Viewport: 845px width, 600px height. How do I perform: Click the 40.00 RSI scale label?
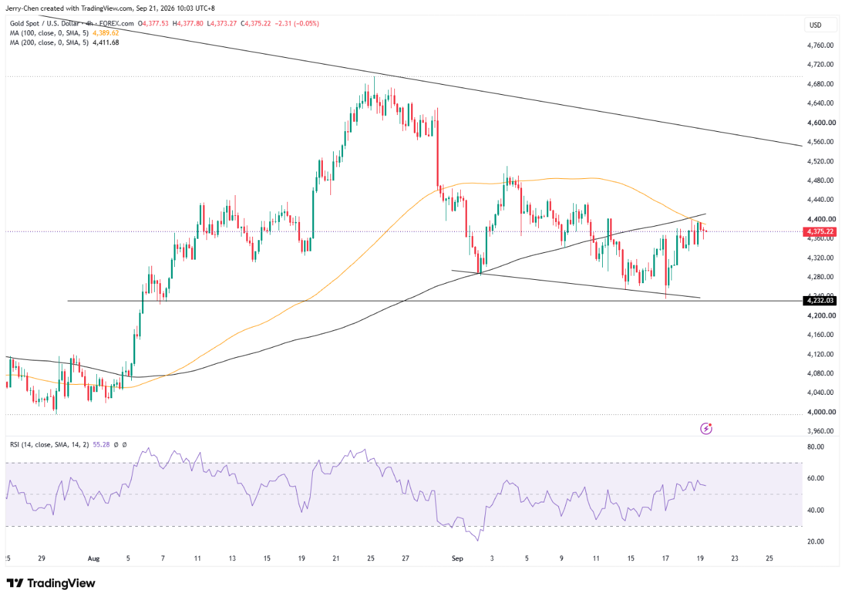815,510
